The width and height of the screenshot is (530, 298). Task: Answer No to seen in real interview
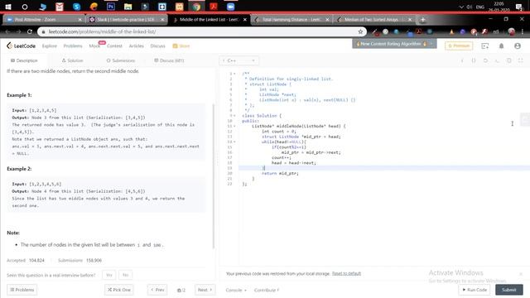click(x=125, y=275)
